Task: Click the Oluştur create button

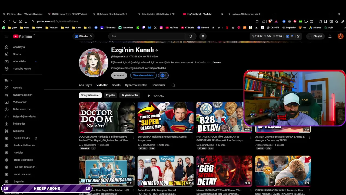Action: click(315, 36)
